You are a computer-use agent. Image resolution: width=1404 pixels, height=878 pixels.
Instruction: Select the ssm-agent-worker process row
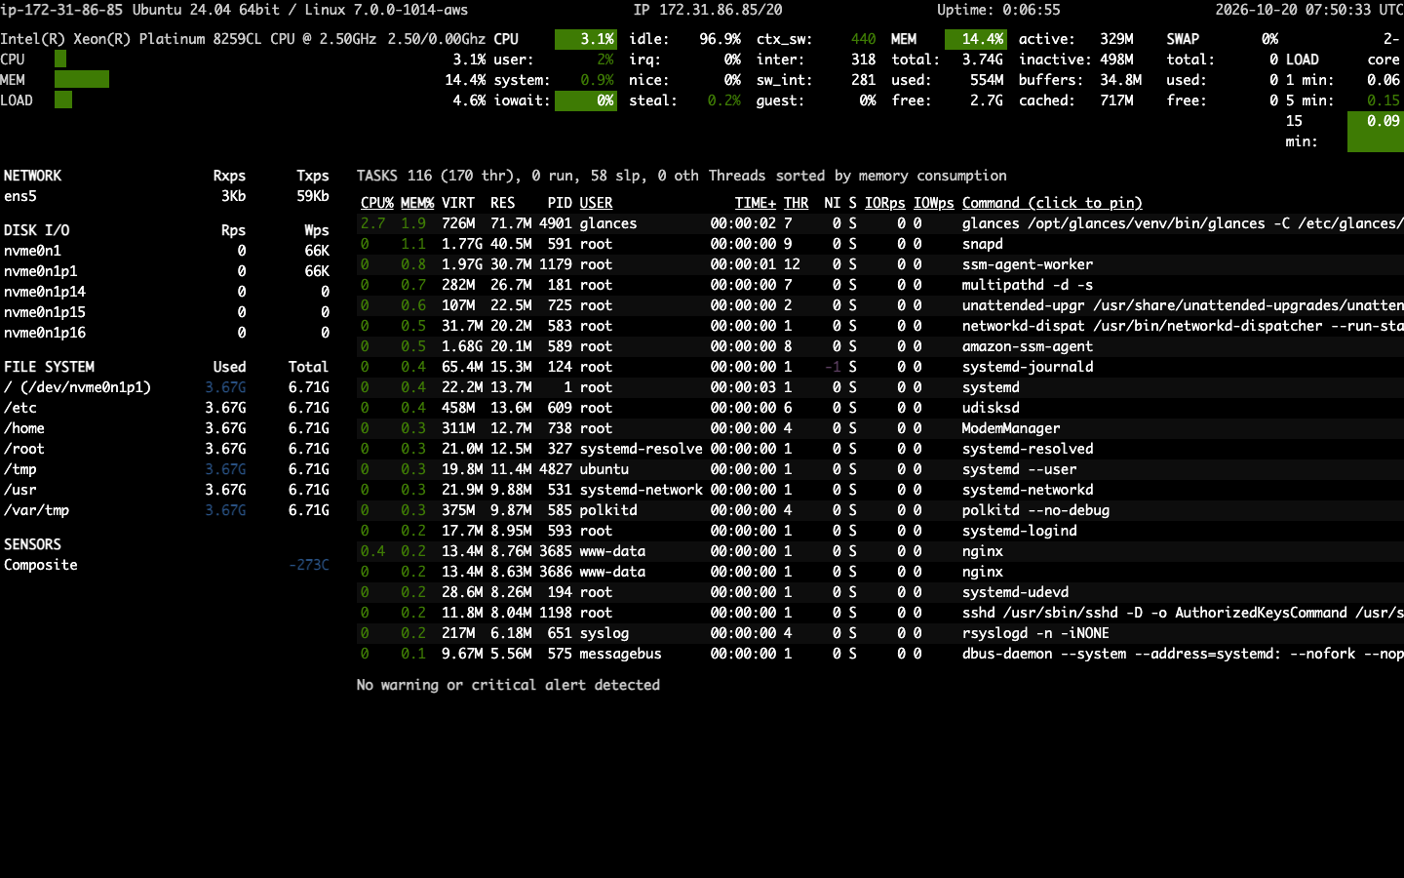coord(881,264)
